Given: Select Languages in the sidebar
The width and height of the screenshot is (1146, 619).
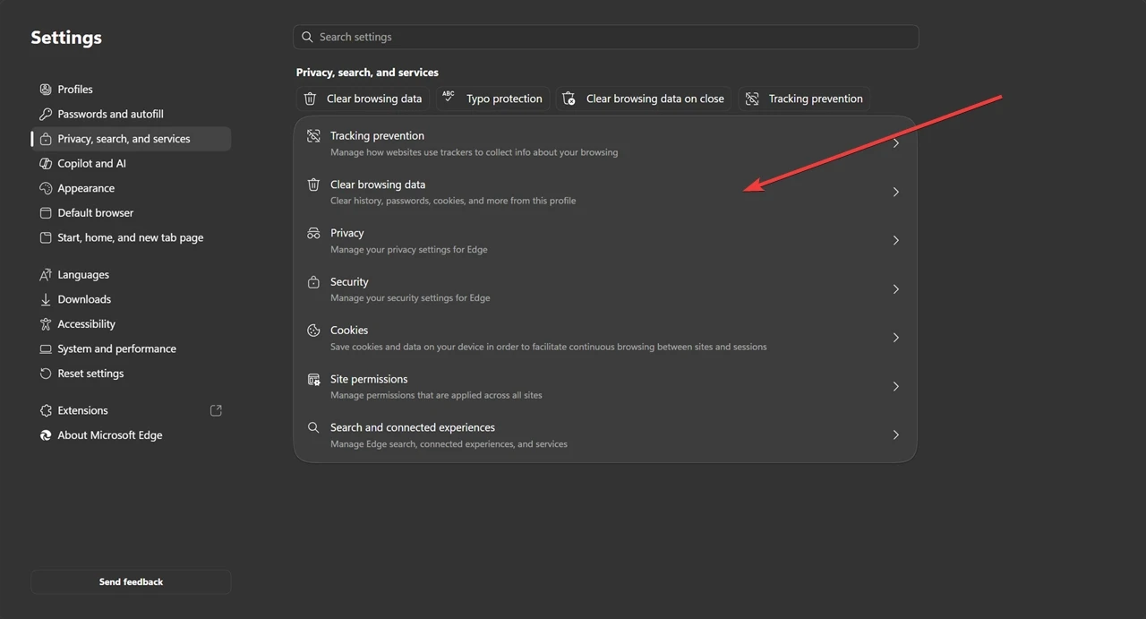Looking at the screenshot, I should [x=131, y=275].
